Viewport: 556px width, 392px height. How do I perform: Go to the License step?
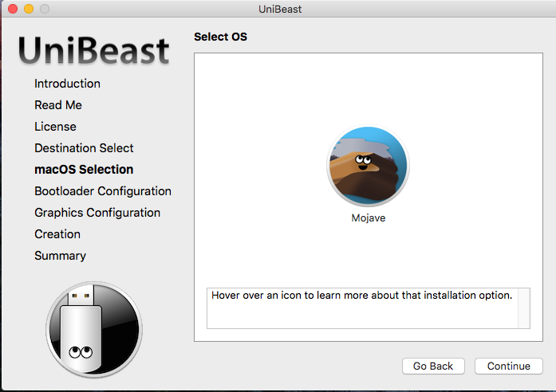pyautogui.click(x=55, y=127)
